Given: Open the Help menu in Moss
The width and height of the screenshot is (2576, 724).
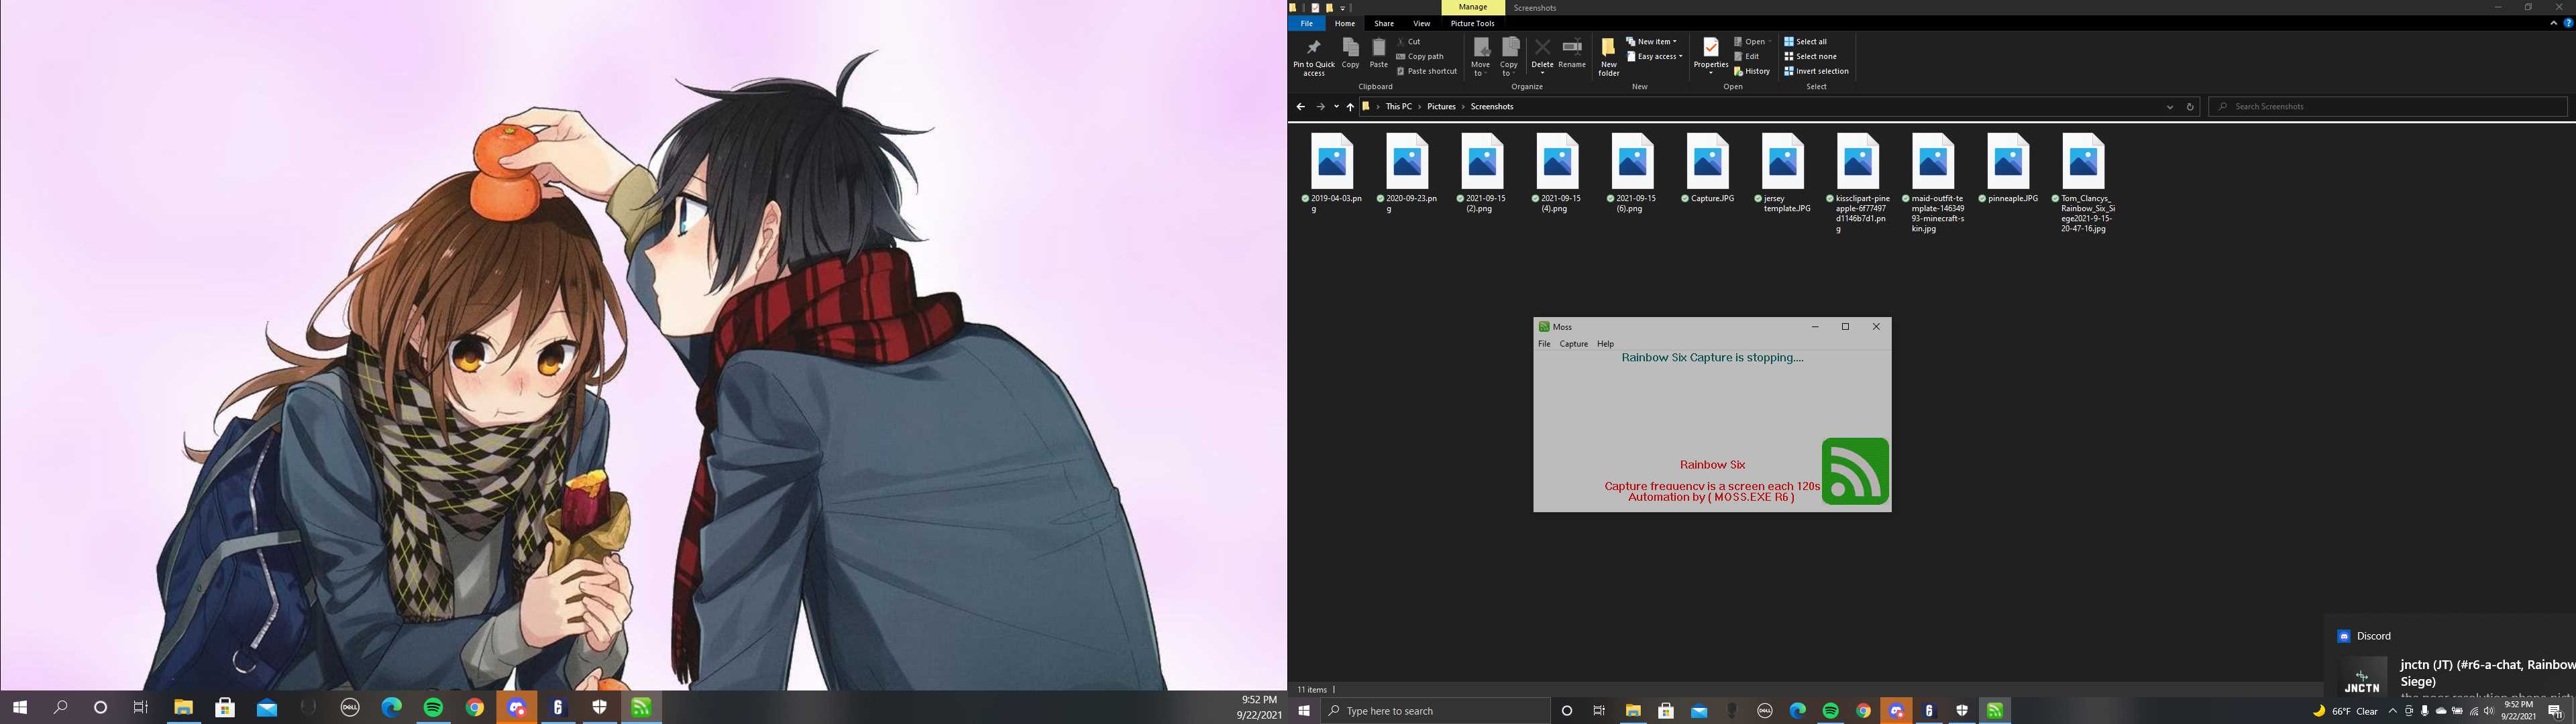Looking at the screenshot, I should pyautogui.click(x=1605, y=344).
